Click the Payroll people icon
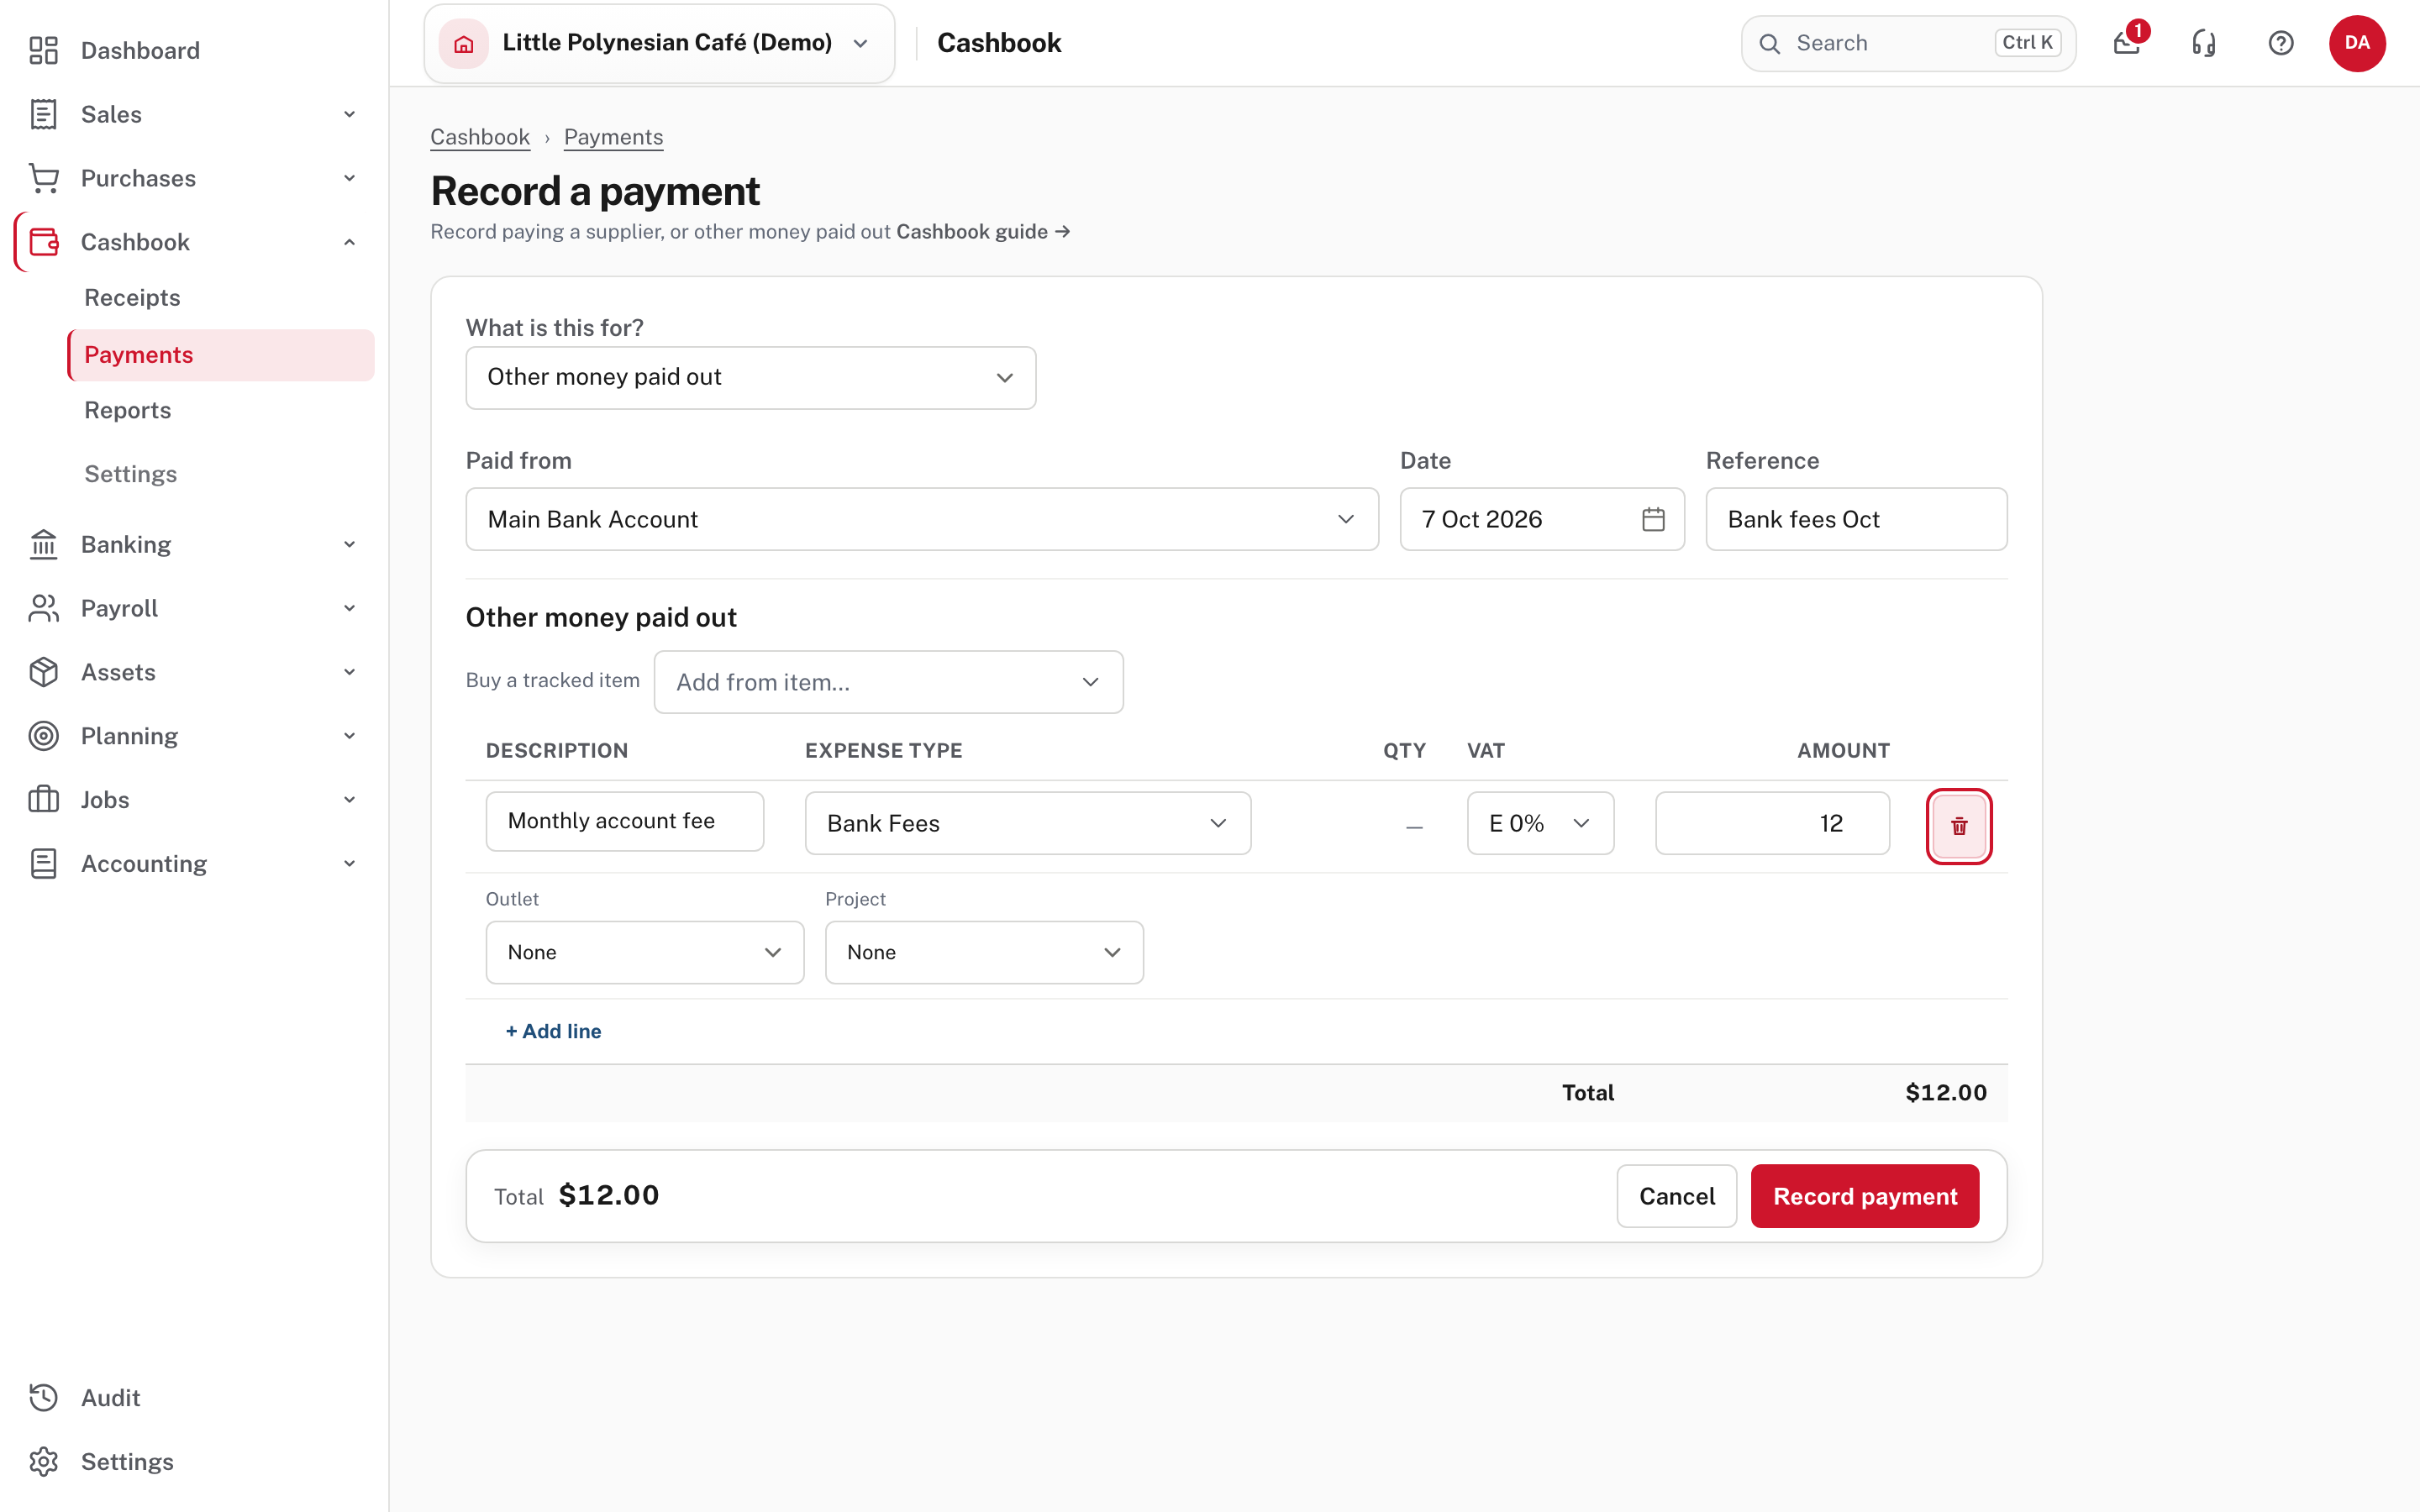 pyautogui.click(x=43, y=608)
